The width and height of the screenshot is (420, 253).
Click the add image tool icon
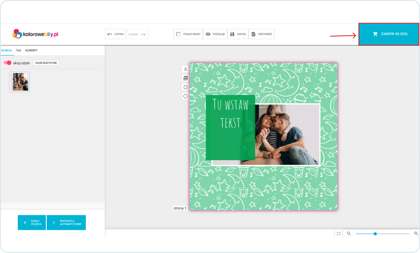click(x=185, y=78)
